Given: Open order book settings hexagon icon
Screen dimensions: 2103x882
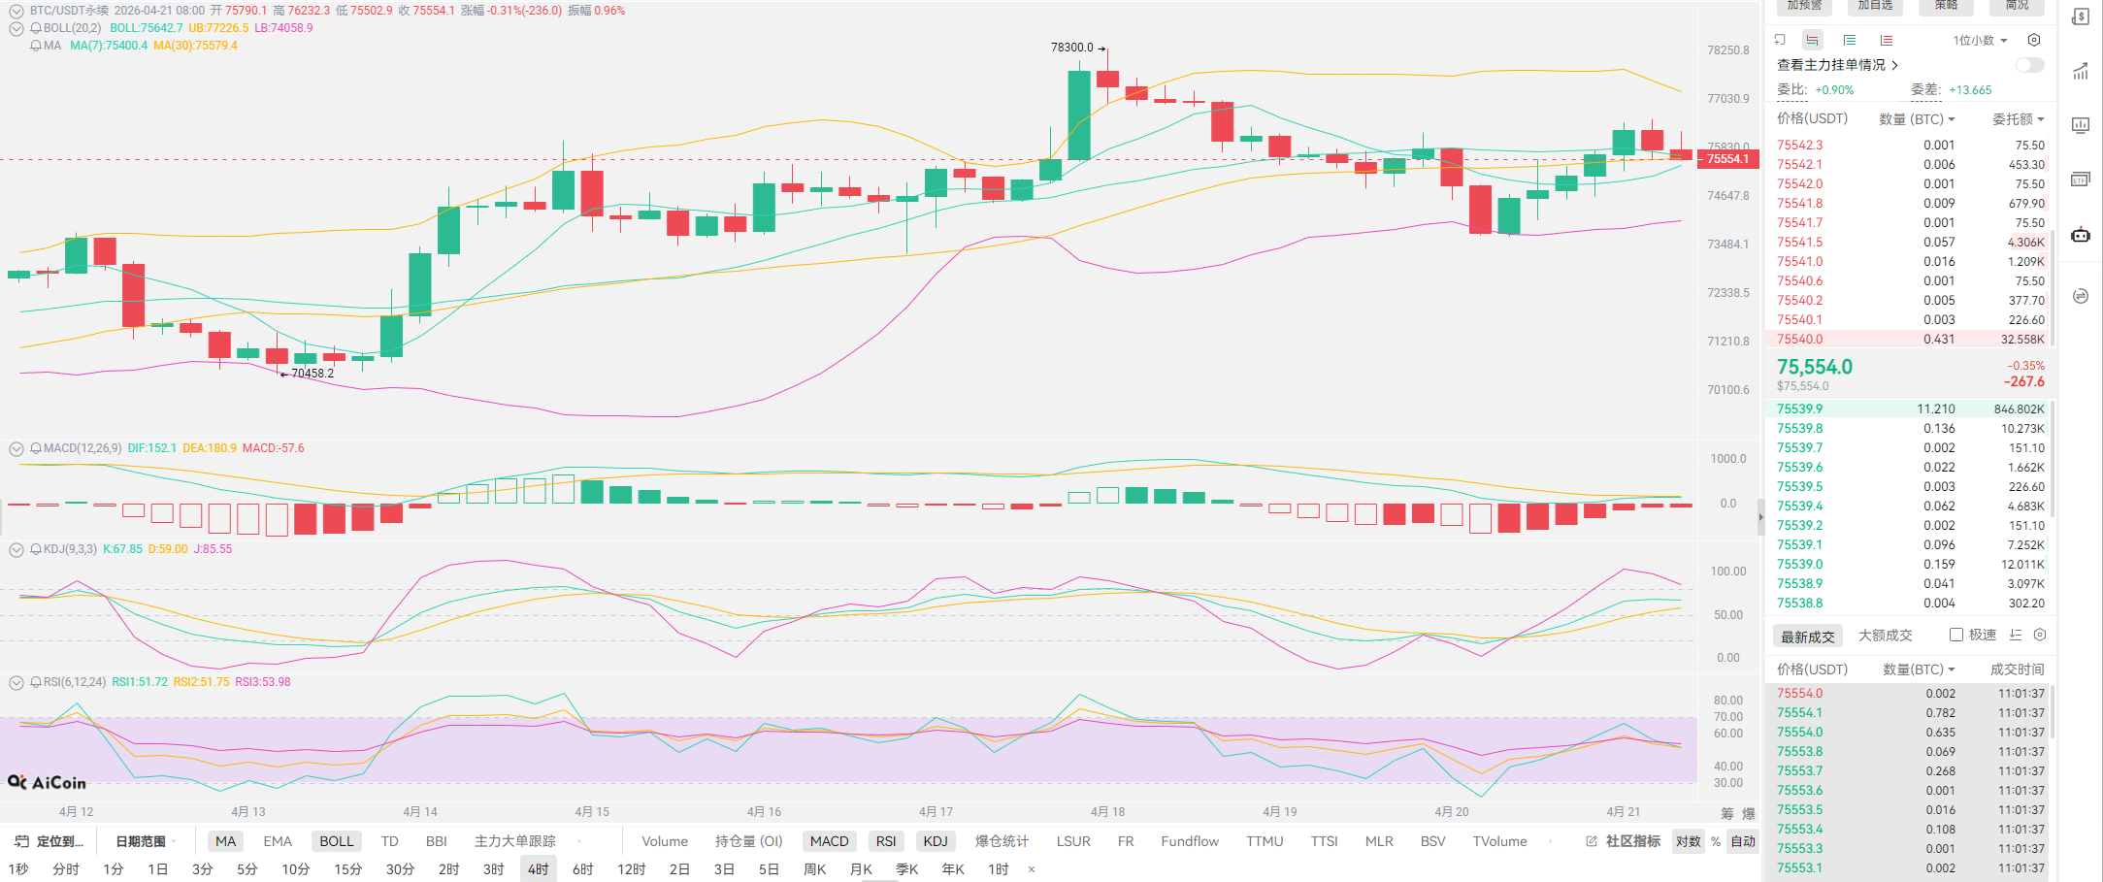Looking at the screenshot, I should [2034, 40].
